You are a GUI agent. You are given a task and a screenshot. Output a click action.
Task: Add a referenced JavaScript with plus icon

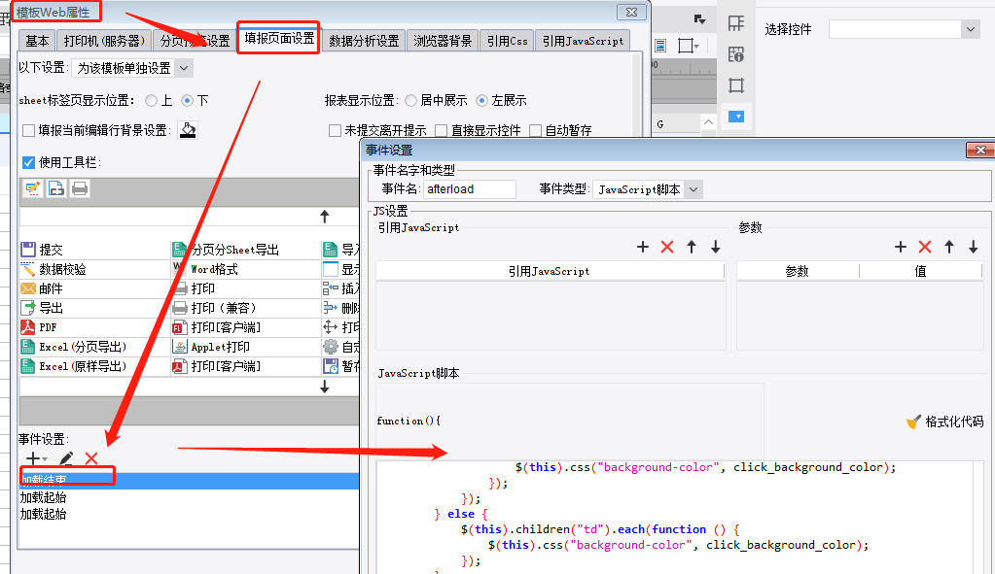[643, 247]
